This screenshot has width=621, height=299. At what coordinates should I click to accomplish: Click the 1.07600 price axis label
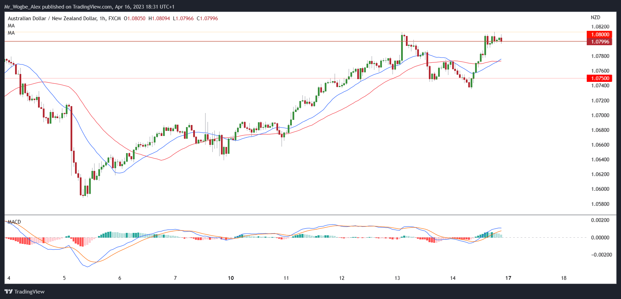click(600, 71)
